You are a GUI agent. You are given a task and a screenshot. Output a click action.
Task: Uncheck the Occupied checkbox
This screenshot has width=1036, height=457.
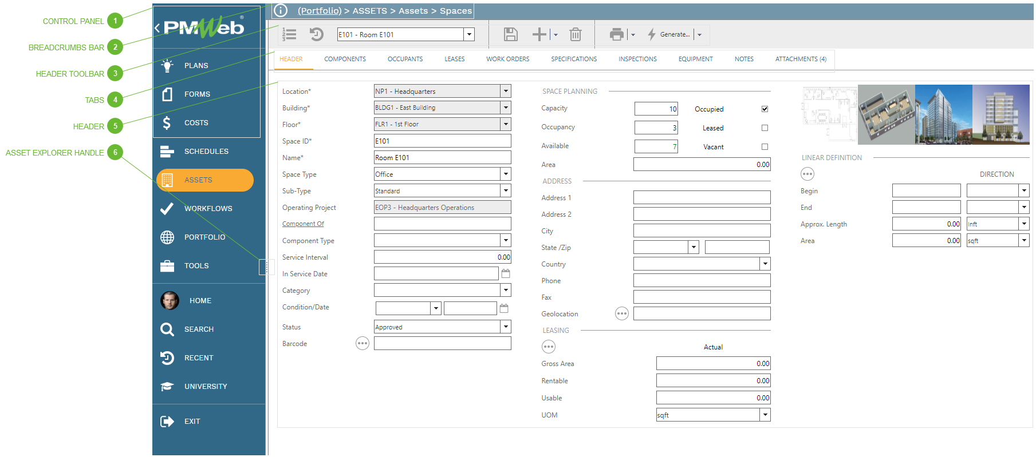coord(765,109)
